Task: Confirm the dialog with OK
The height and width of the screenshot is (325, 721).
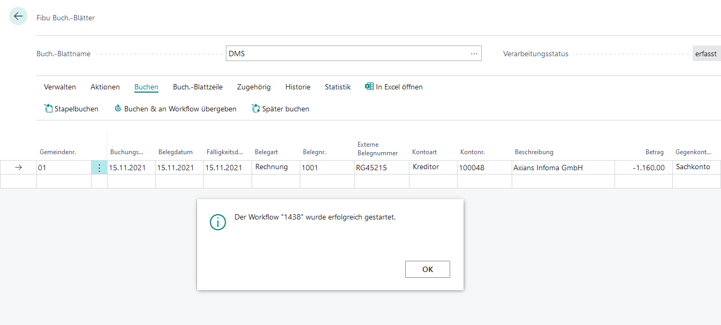Action: coord(427,269)
